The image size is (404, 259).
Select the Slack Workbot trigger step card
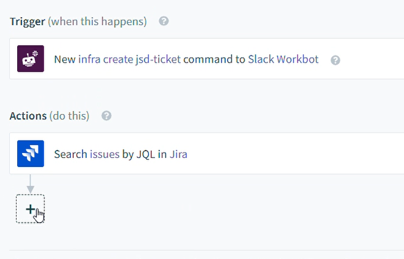207,59
